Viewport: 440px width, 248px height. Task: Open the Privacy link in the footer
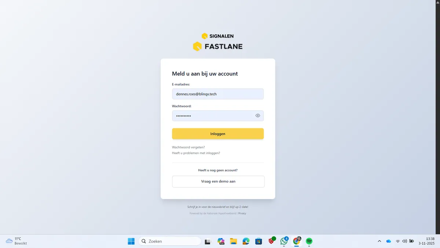(242, 213)
